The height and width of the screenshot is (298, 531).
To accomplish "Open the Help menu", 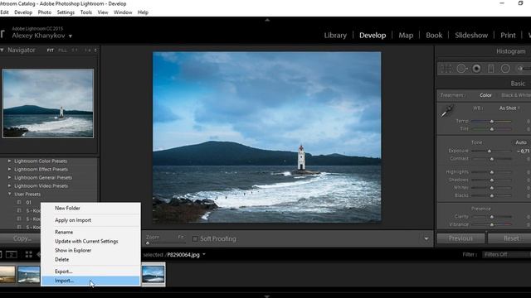I will click(x=143, y=12).
